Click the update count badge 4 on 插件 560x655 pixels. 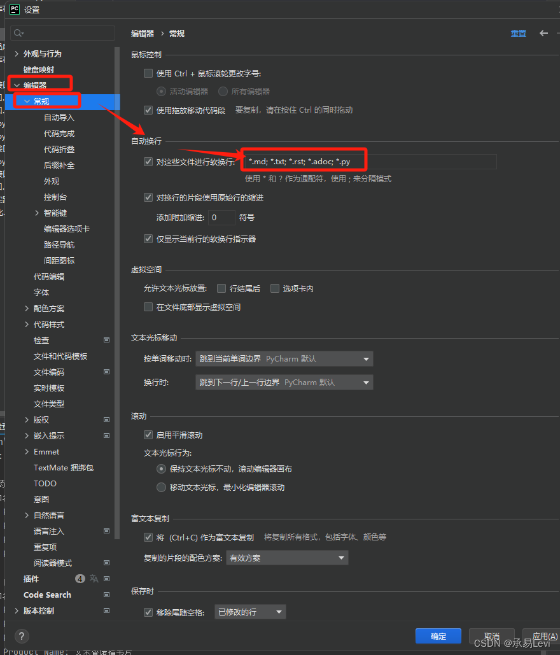coord(80,579)
